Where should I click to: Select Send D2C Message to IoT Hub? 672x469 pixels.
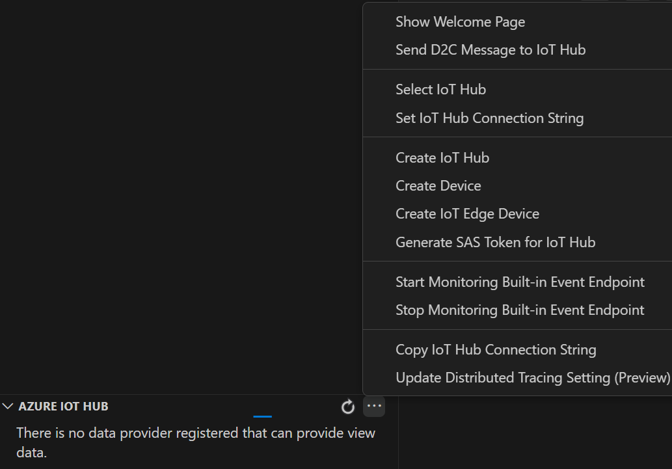[x=517, y=49]
